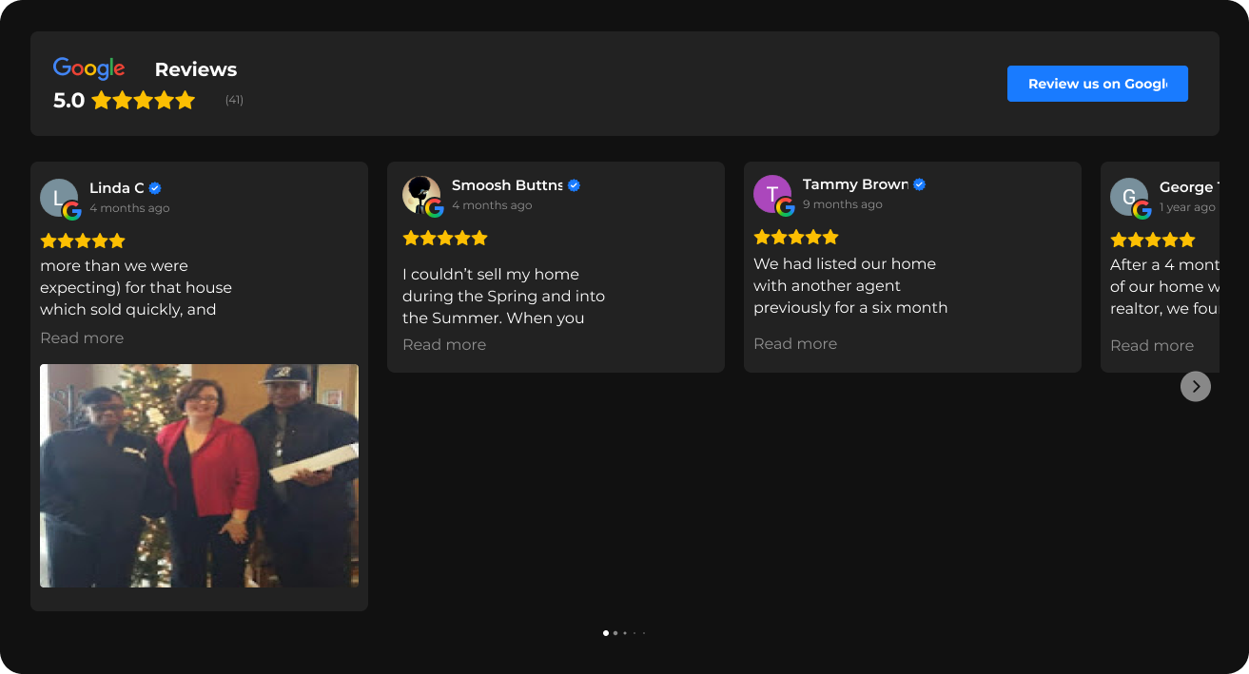1249x674 pixels.
Task: Click the five-star rating in the header
Action: coord(144,100)
